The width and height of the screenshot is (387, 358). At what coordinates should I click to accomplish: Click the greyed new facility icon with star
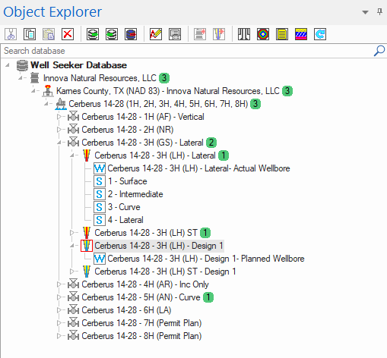200,34
